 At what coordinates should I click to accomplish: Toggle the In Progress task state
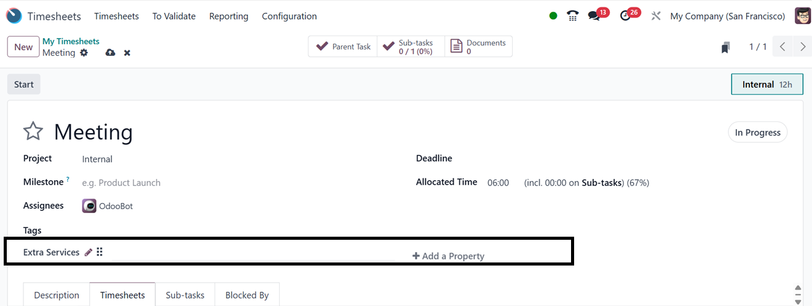coord(757,132)
